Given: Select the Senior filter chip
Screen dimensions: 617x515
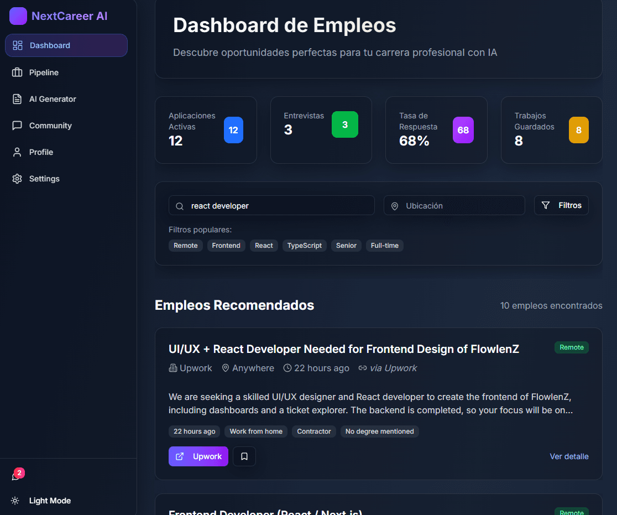Looking at the screenshot, I should [346, 246].
